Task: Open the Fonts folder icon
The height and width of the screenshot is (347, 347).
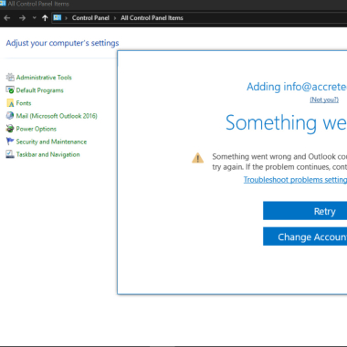Action: pyautogui.click(x=10, y=103)
